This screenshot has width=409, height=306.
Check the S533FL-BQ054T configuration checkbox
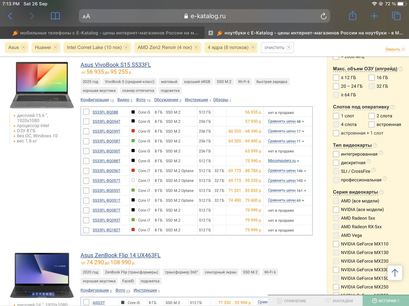tap(86, 121)
